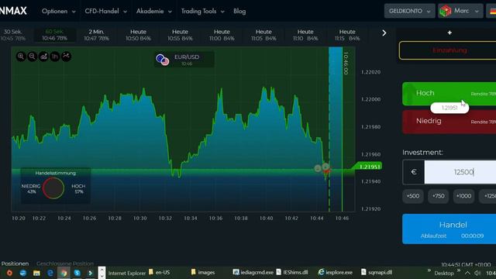This screenshot has width=496, height=279.
Task: Zoom in on the chart
Action: coord(21,57)
